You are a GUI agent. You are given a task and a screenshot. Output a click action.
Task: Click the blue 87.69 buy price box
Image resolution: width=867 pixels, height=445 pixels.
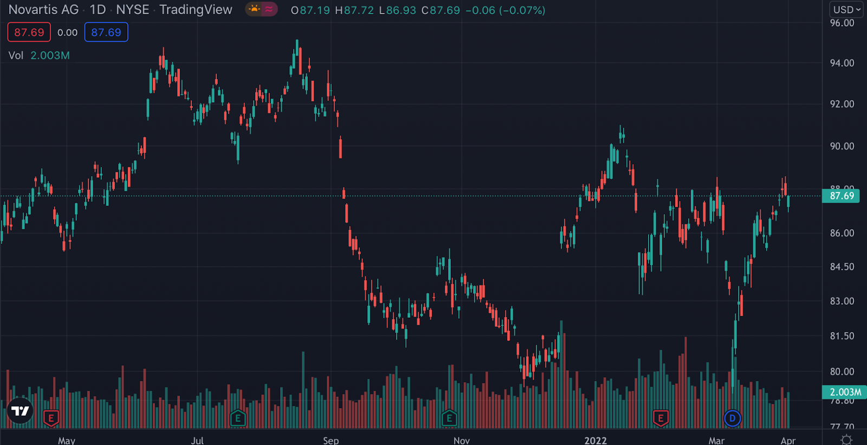point(106,33)
